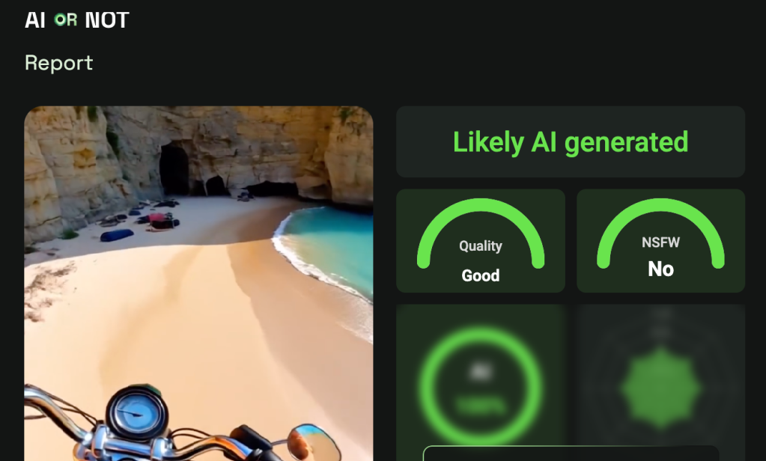Click the NSFW No result label
Image resolution: width=766 pixels, height=461 pixels.
pyautogui.click(x=660, y=269)
